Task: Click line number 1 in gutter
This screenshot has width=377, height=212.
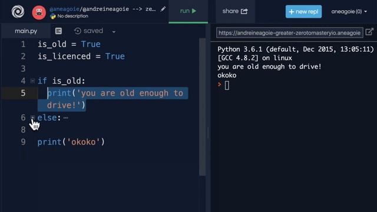Action: point(23,44)
